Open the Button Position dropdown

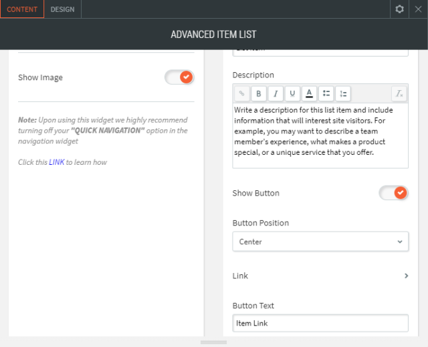[320, 242]
